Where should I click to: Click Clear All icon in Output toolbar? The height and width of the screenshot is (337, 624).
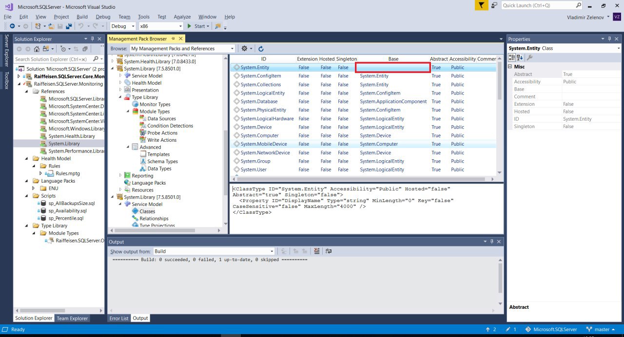click(x=317, y=251)
